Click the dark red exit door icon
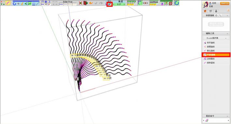The height and width of the screenshot is (124, 231). [x=85, y=3]
